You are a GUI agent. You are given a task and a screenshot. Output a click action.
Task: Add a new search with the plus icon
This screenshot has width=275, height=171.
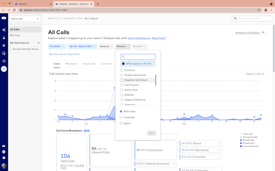tap(38, 43)
